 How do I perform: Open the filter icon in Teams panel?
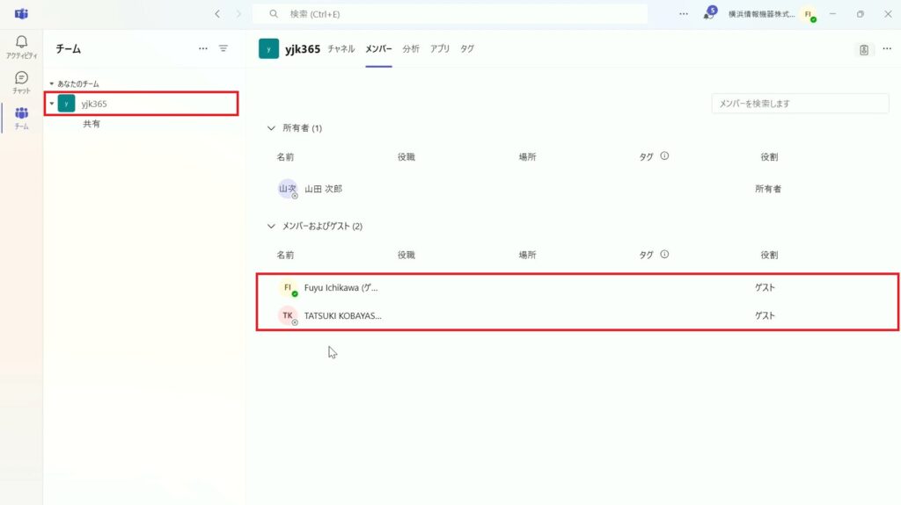pos(223,49)
